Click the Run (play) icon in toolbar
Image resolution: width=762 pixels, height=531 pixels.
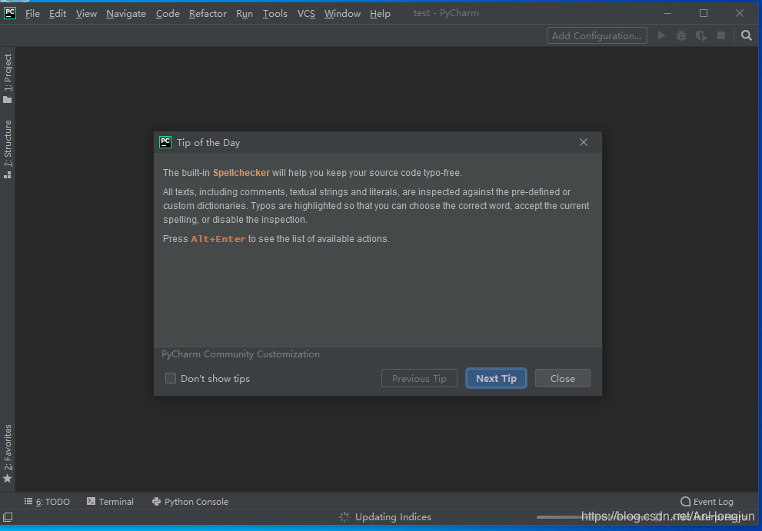(x=661, y=35)
